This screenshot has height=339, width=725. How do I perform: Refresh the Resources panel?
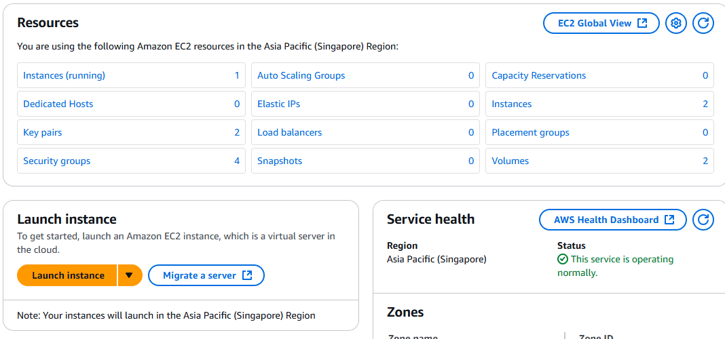[x=703, y=23]
